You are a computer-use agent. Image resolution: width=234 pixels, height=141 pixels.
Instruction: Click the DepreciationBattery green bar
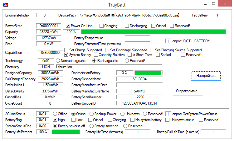tap(148, 73)
